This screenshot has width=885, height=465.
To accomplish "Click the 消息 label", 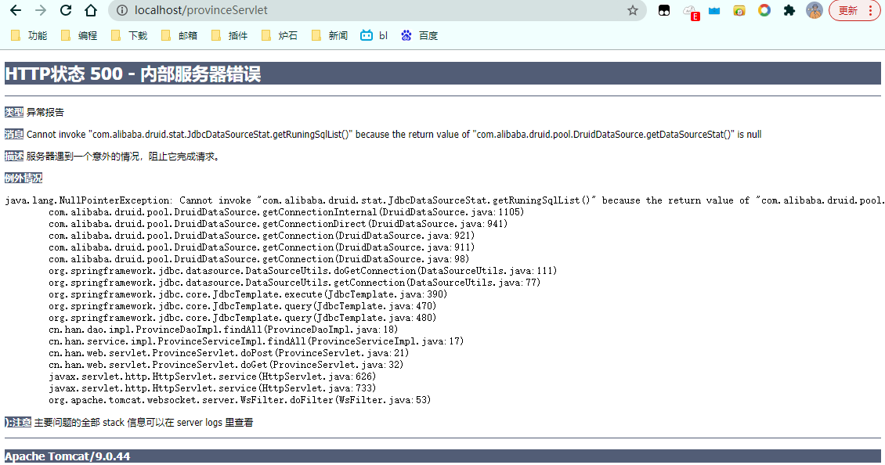I will click(x=14, y=135).
